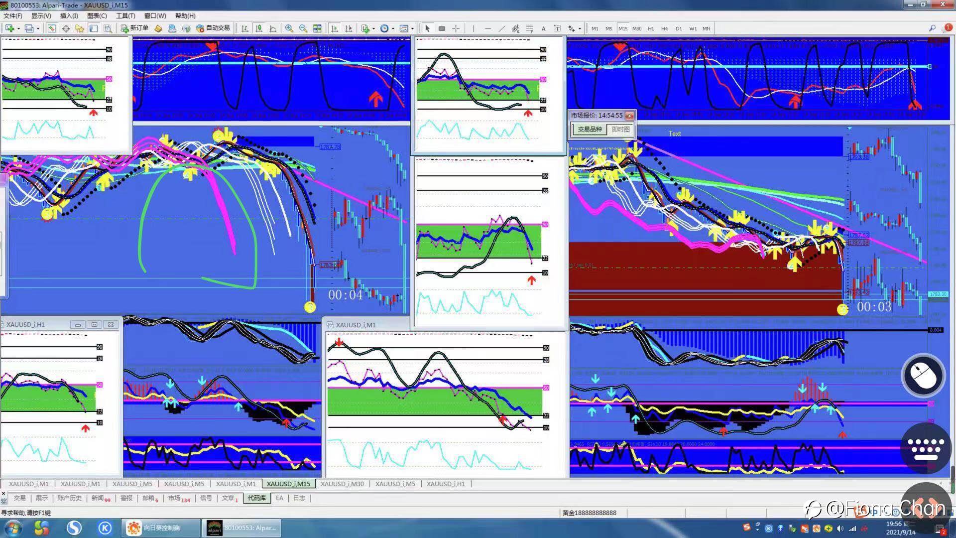Open the 账户历史 terminal tab
The width and height of the screenshot is (956, 538).
pyautogui.click(x=69, y=498)
